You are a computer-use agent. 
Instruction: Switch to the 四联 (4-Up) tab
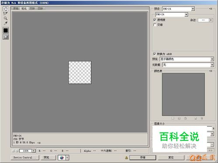pos(40,9)
